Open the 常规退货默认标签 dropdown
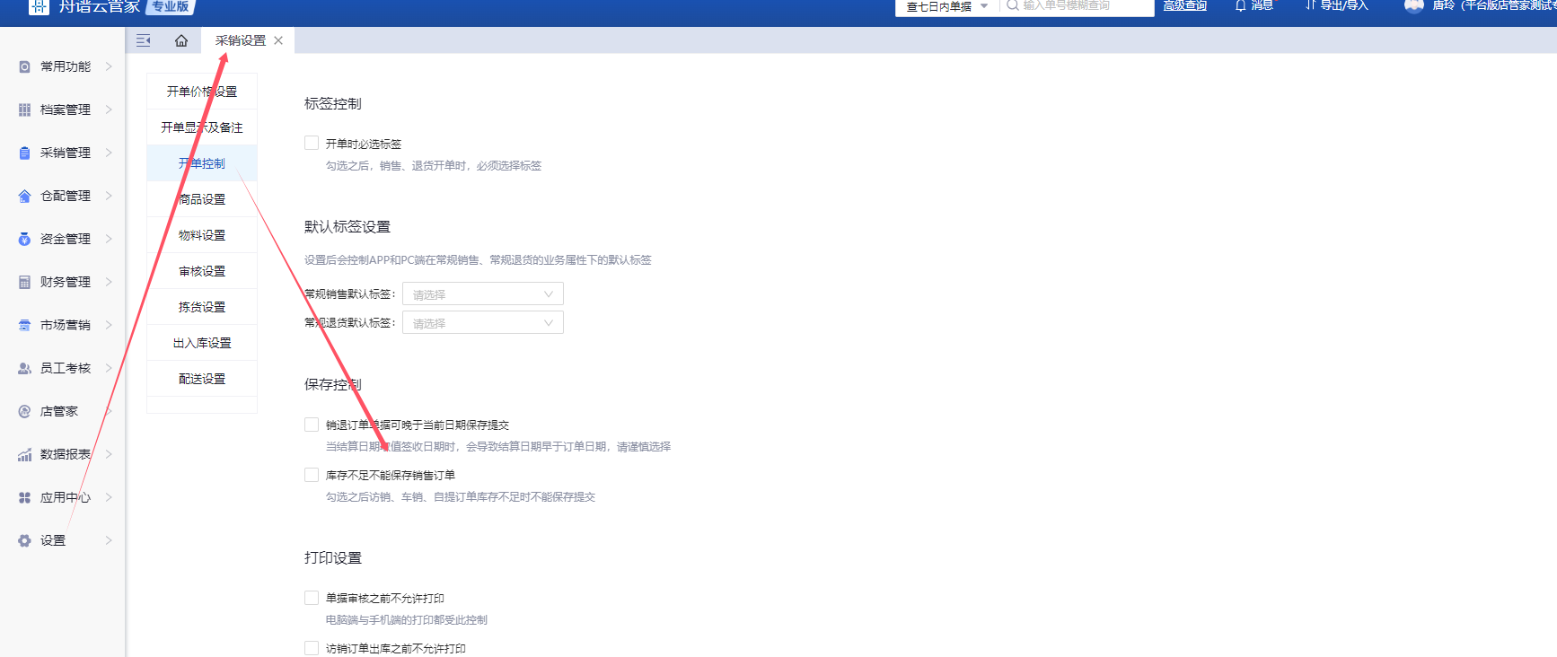Viewport: 1557px width, 657px height. coord(482,323)
